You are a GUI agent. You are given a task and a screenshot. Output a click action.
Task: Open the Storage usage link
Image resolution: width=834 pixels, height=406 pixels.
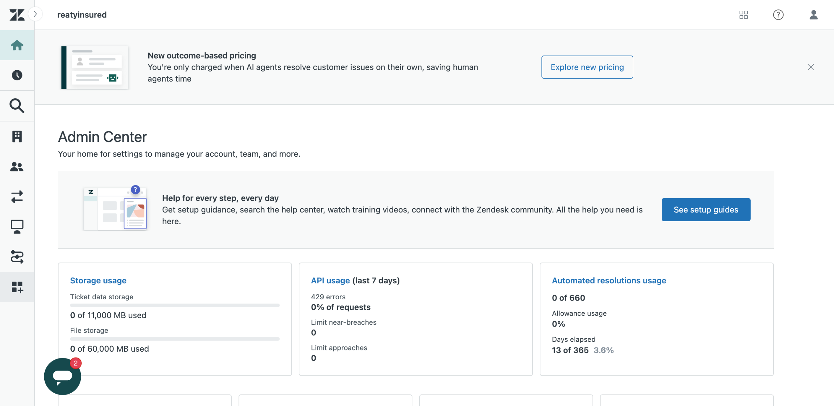[98, 280]
